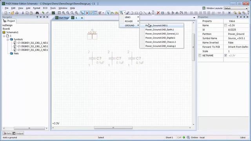Click the Flip/Mirror icon in the toolbar
The width and height of the screenshot is (251, 141).
point(173,13)
